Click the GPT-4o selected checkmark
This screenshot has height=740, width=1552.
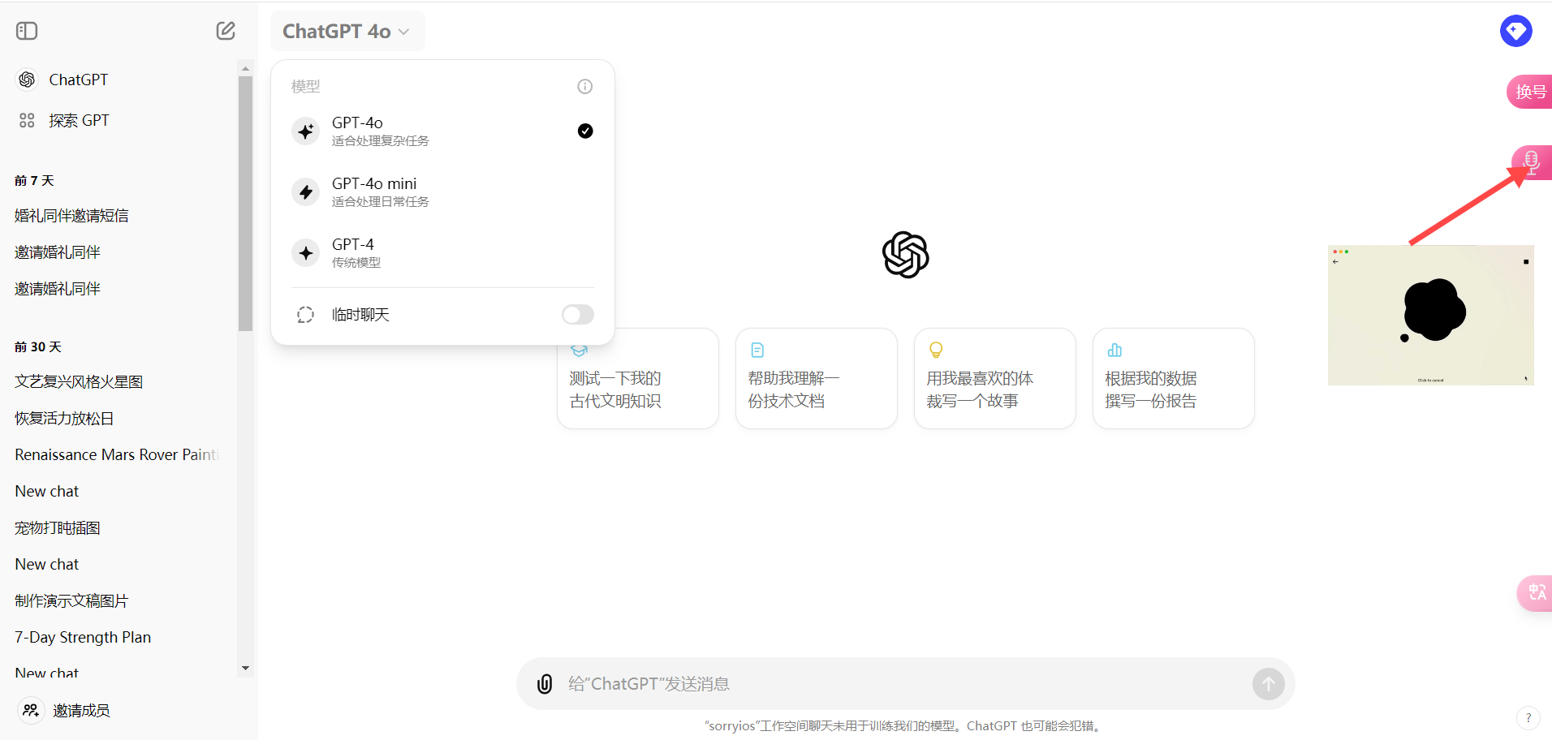tap(585, 131)
